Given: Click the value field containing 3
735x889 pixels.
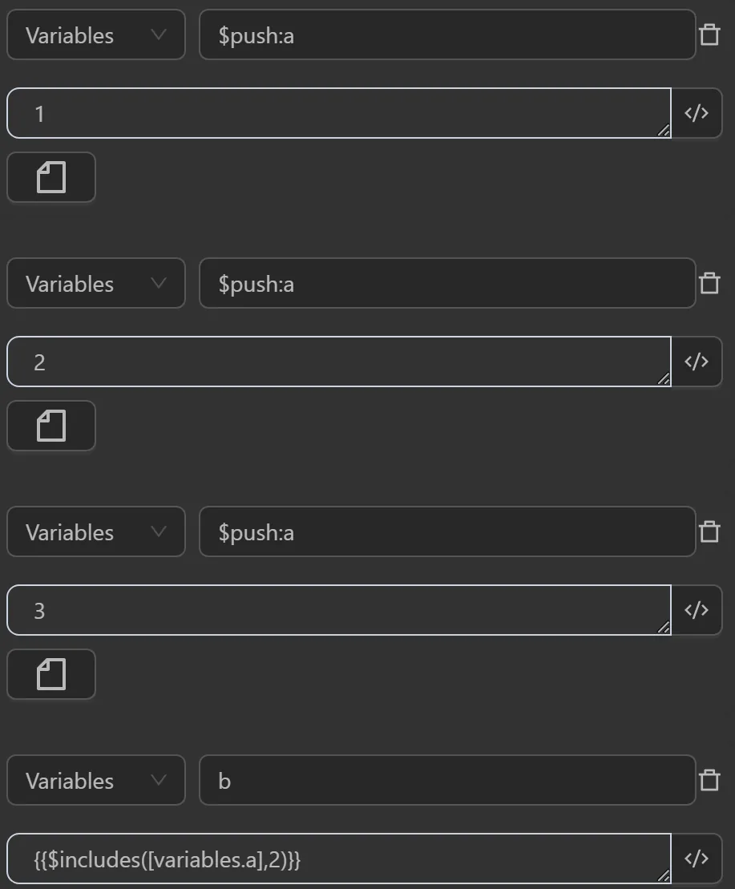Looking at the screenshot, I should click(338, 610).
